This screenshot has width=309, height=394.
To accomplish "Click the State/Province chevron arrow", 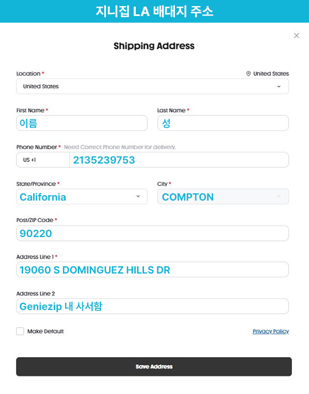I will tap(138, 196).
